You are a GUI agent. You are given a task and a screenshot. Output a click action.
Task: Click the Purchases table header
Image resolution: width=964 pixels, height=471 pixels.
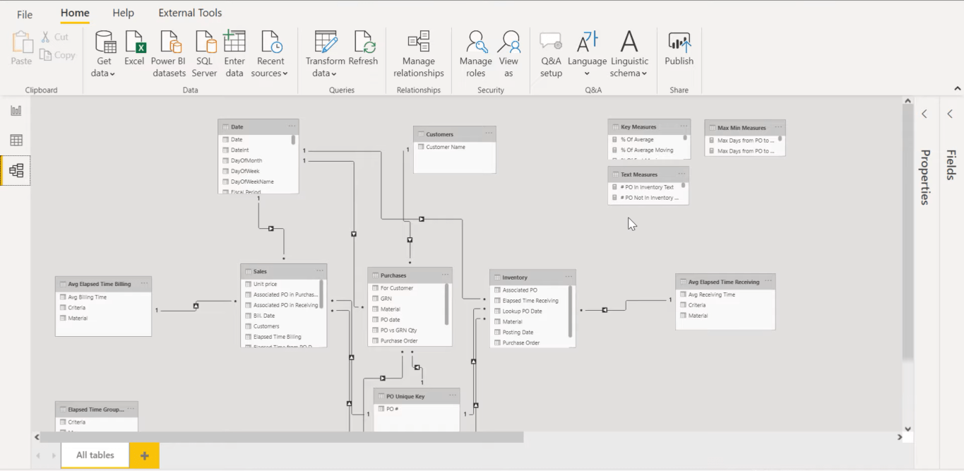click(x=410, y=275)
